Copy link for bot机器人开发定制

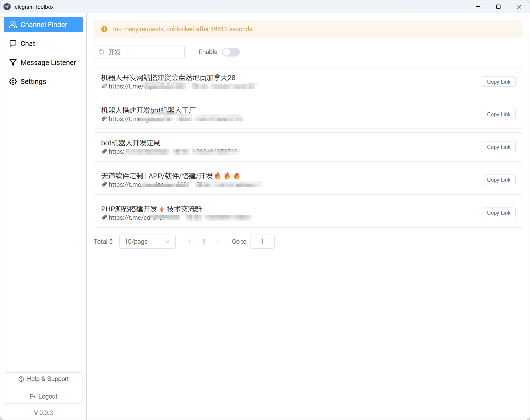(498, 147)
